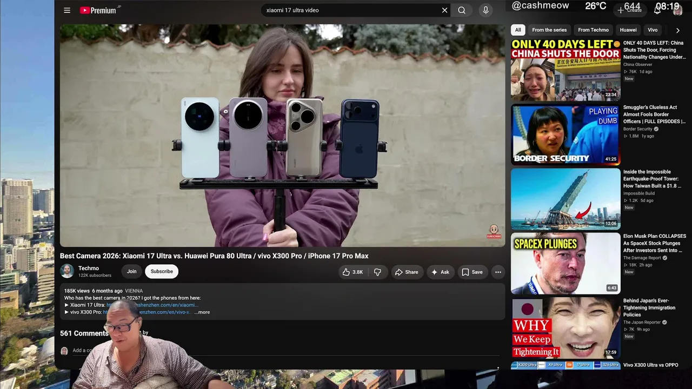The image size is (692, 389).
Task: Open the three-dot more actions menu
Action: click(x=498, y=272)
